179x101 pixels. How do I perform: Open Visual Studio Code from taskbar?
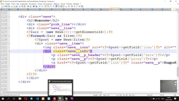[37, 98]
